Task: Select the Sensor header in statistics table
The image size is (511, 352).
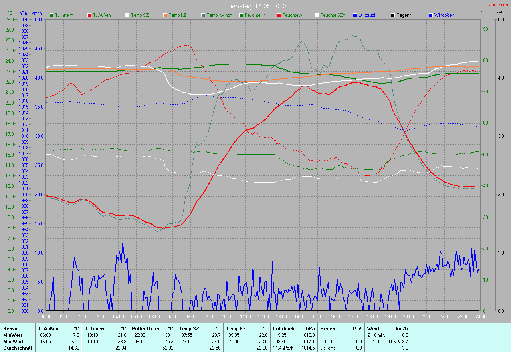Action: [11, 329]
